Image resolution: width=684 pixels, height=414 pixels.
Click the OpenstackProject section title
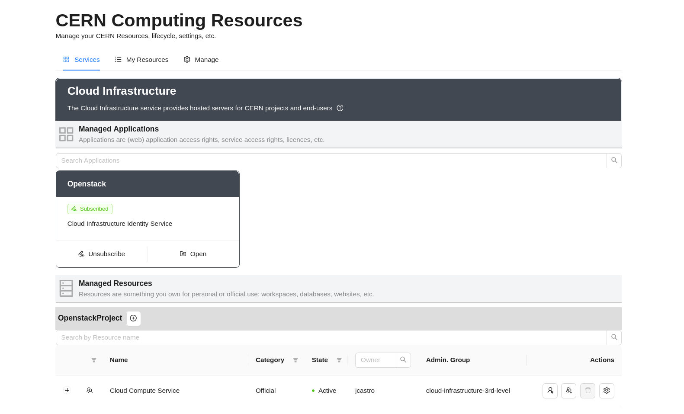(x=90, y=318)
